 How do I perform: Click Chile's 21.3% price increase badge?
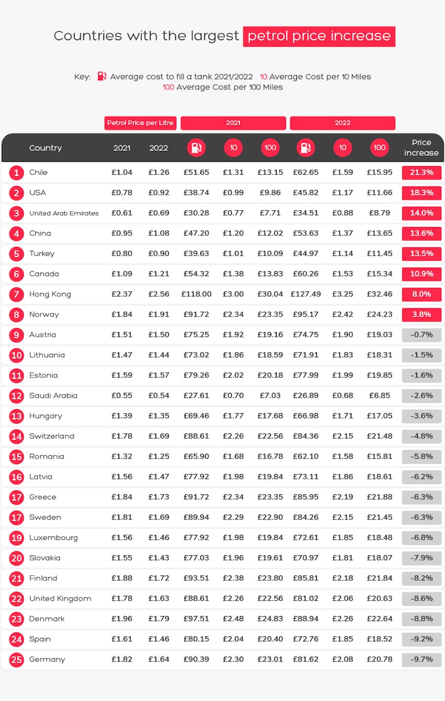pyautogui.click(x=421, y=173)
